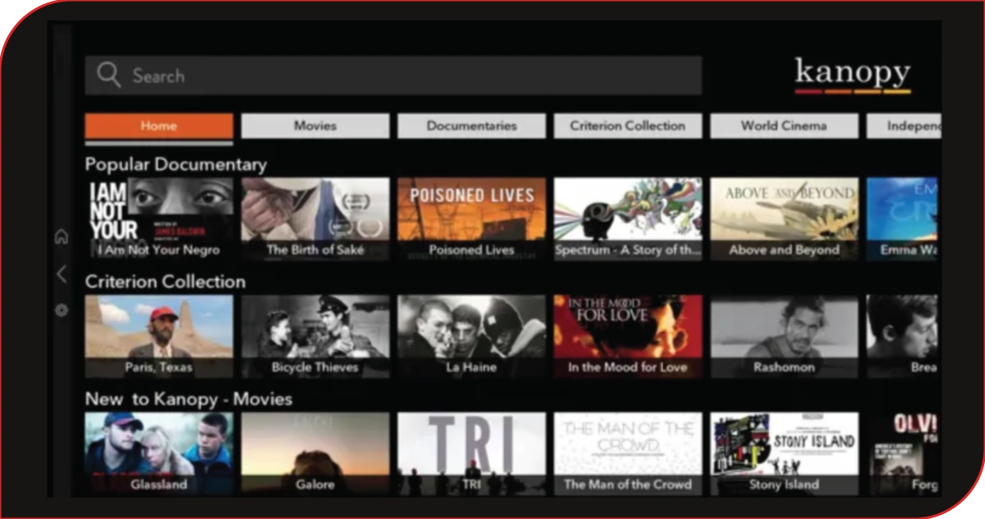Open settings via the gear icon
The height and width of the screenshot is (519, 985).
[x=61, y=310]
